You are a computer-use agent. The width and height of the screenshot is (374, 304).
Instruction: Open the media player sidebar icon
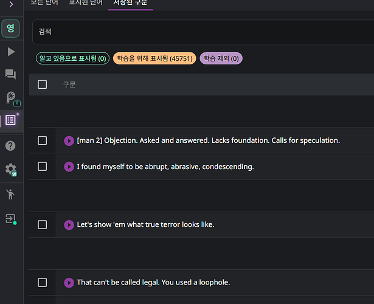pyautogui.click(x=10, y=52)
